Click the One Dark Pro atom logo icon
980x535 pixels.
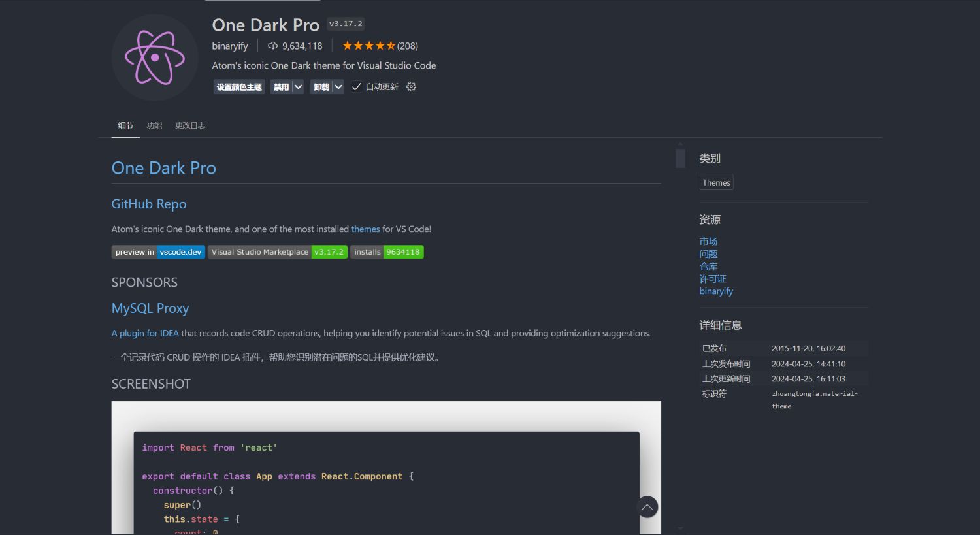[x=155, y=57]
